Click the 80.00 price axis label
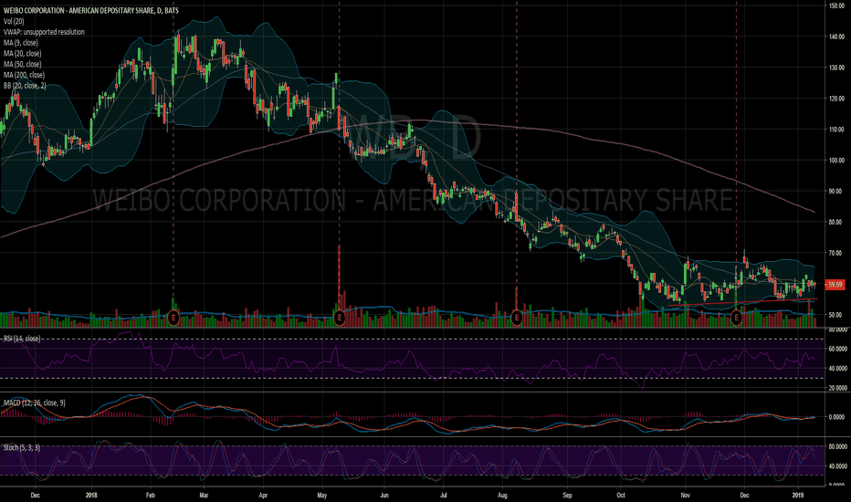851x502 pixels. pos(835,222)
